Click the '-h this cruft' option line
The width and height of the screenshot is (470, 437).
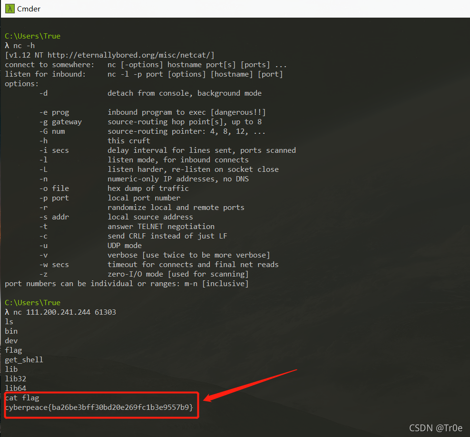(x=95, y=140)
